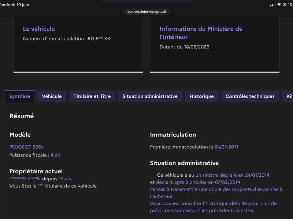The width and height of the screenshot is (293, 219).
Task: Click the PEUGEOT 206+ model text
Action: (26, 147)
